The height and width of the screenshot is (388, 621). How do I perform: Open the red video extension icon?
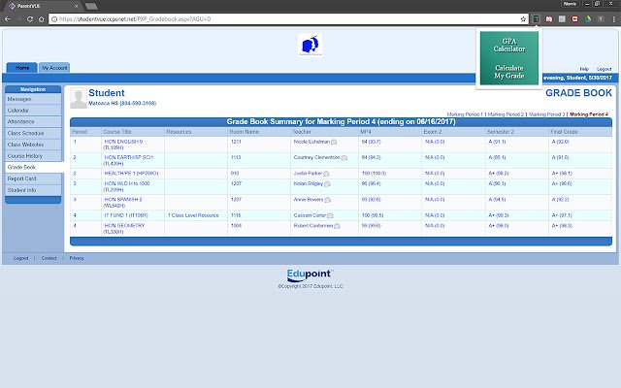click(574, 19)
